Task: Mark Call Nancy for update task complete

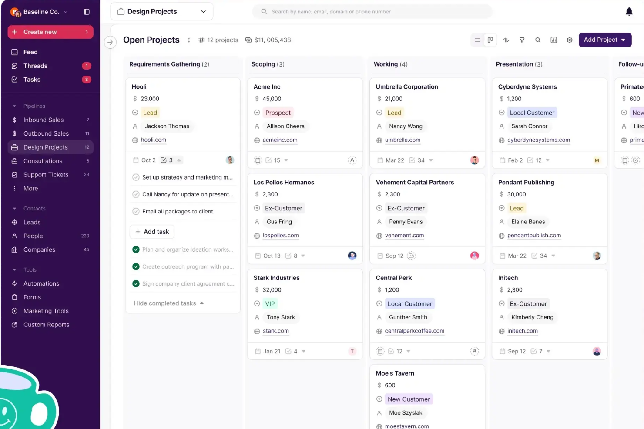Action: tap(135, 194)
